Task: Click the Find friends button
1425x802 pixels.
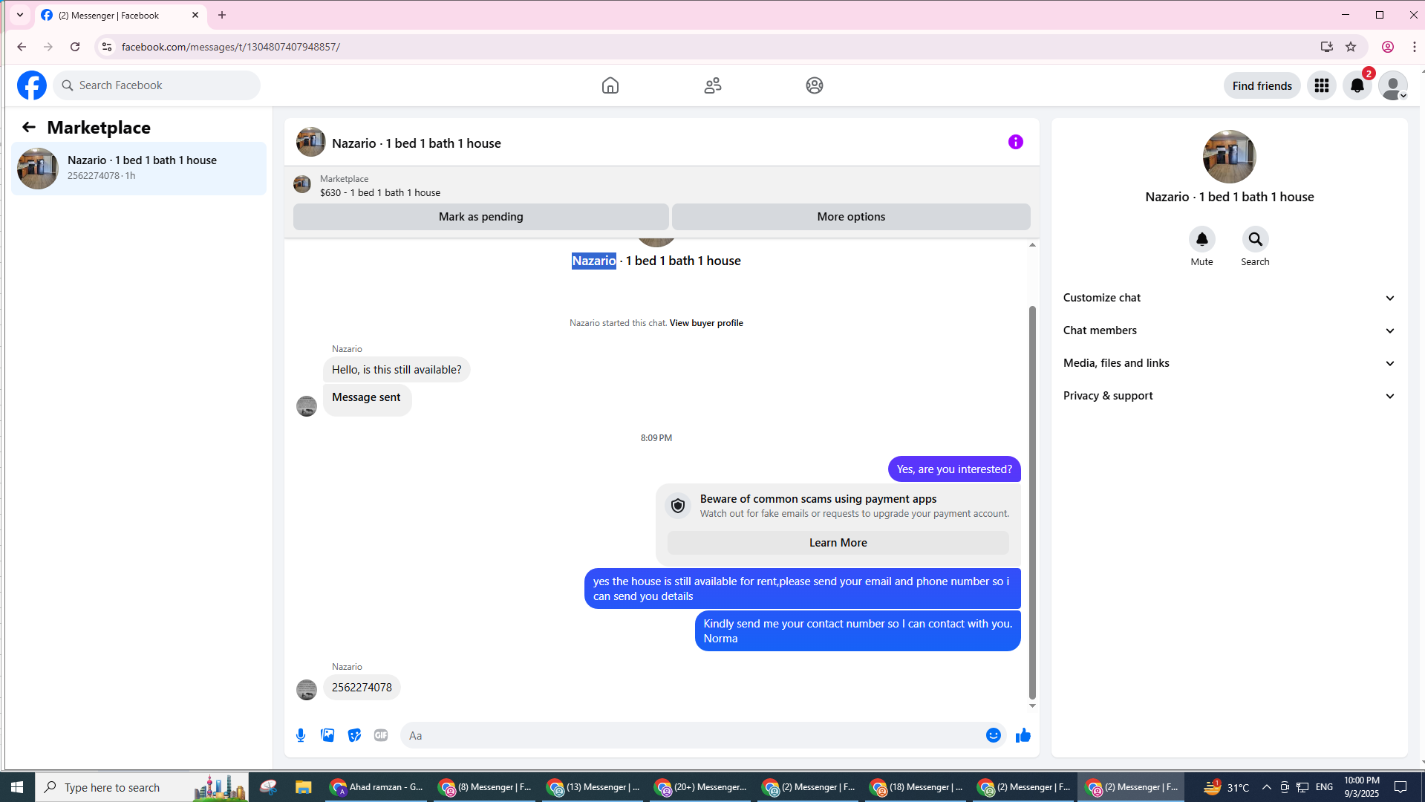Action: (1262, 85)
